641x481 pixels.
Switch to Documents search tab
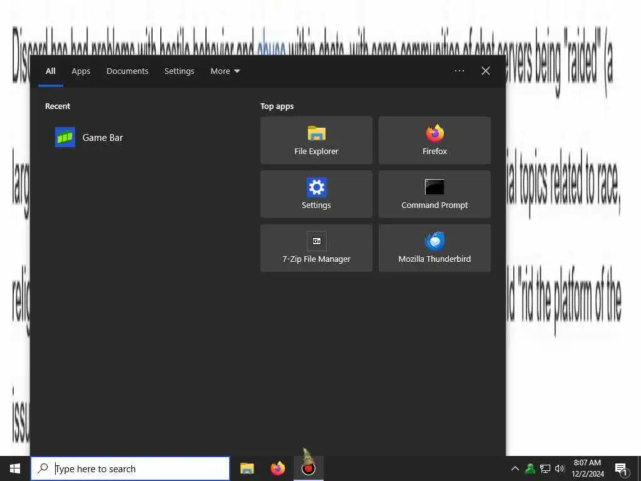point(127,71)
